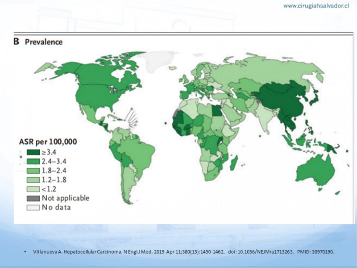
Task: Pick the lightest green <1.2 legend swatch
Action: [x=33, y=189]
